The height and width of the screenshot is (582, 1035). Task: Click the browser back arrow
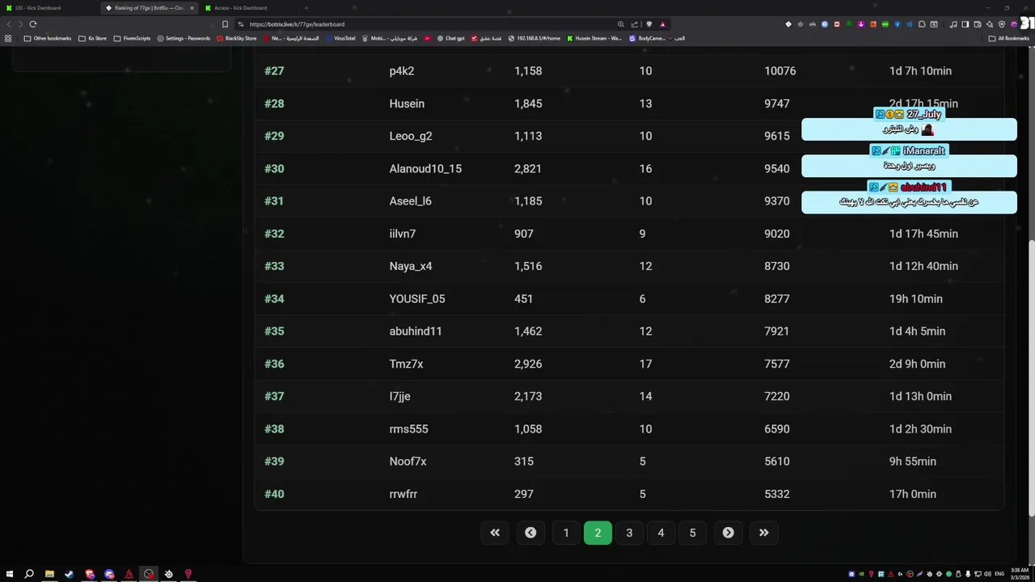coord(9,24)
